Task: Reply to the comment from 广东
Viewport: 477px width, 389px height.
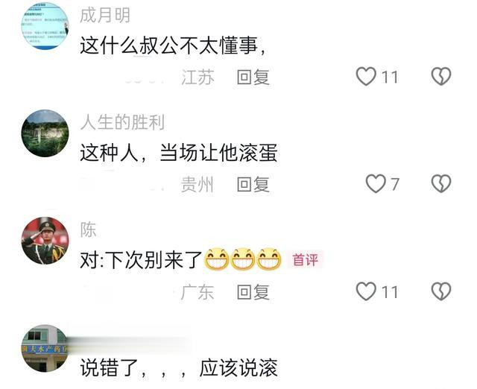Action: click(253, 292)
